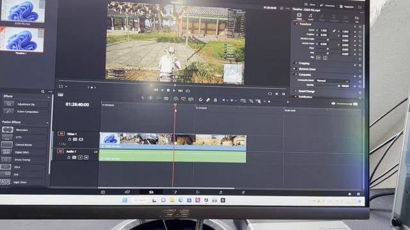Open Effects panel options menu

coord(50,92)
